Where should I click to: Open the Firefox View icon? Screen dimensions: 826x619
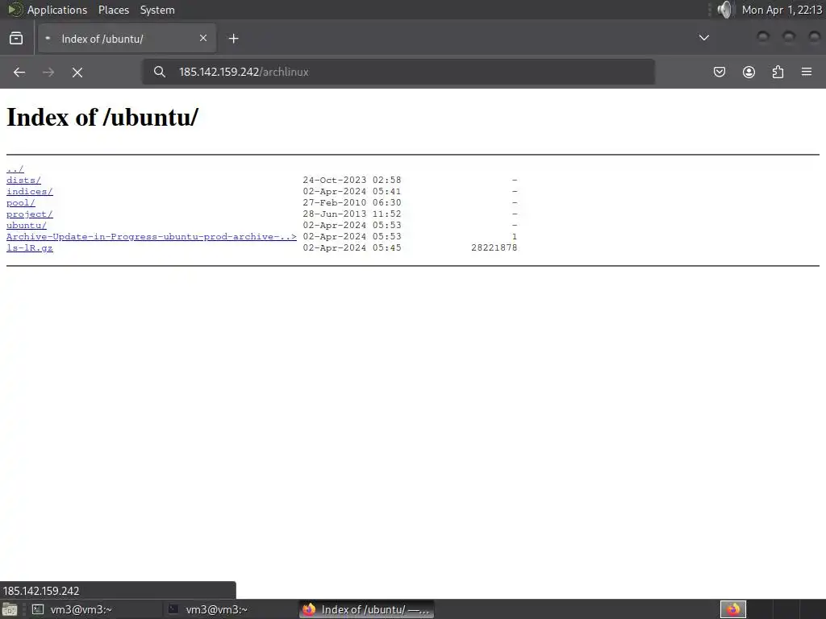click(16, 39)
